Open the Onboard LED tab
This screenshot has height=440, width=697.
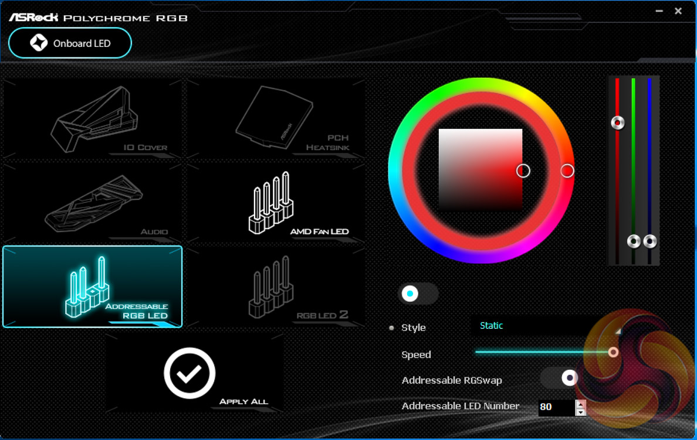click(70, 43)
